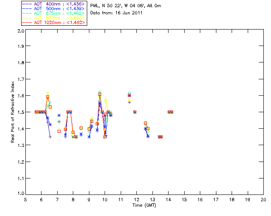271x216 pixels.
Task: Click the header text 'PML, N 50 22', W 04 08', Alt 0m'
Action: click(126, 5)
